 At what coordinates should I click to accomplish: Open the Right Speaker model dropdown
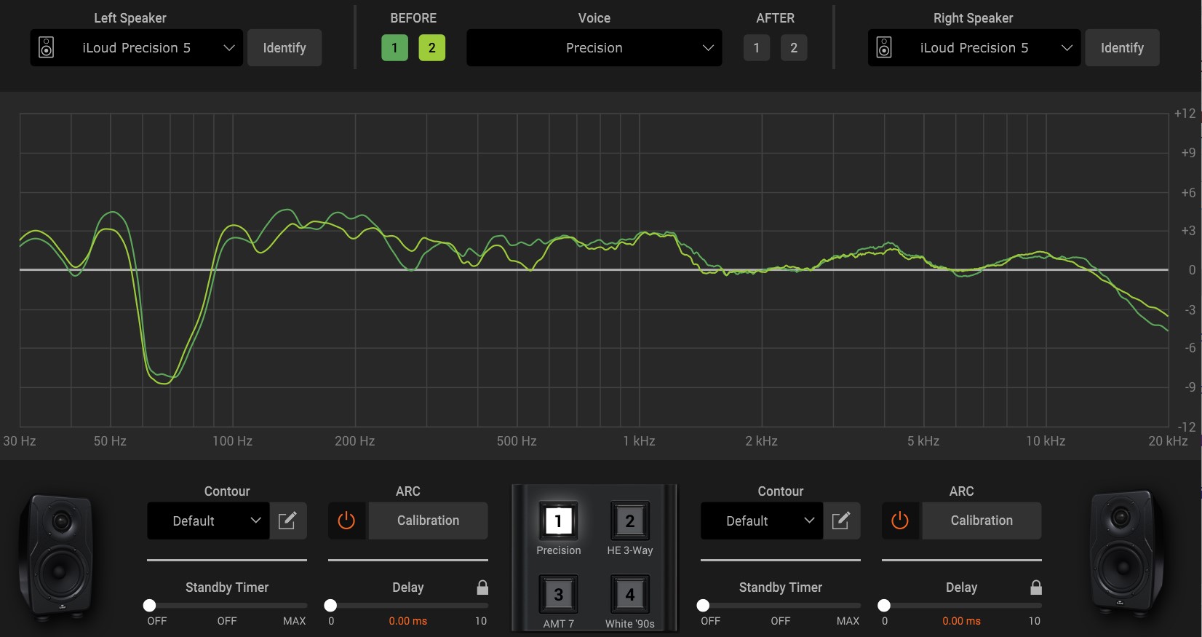pos(974,48)
